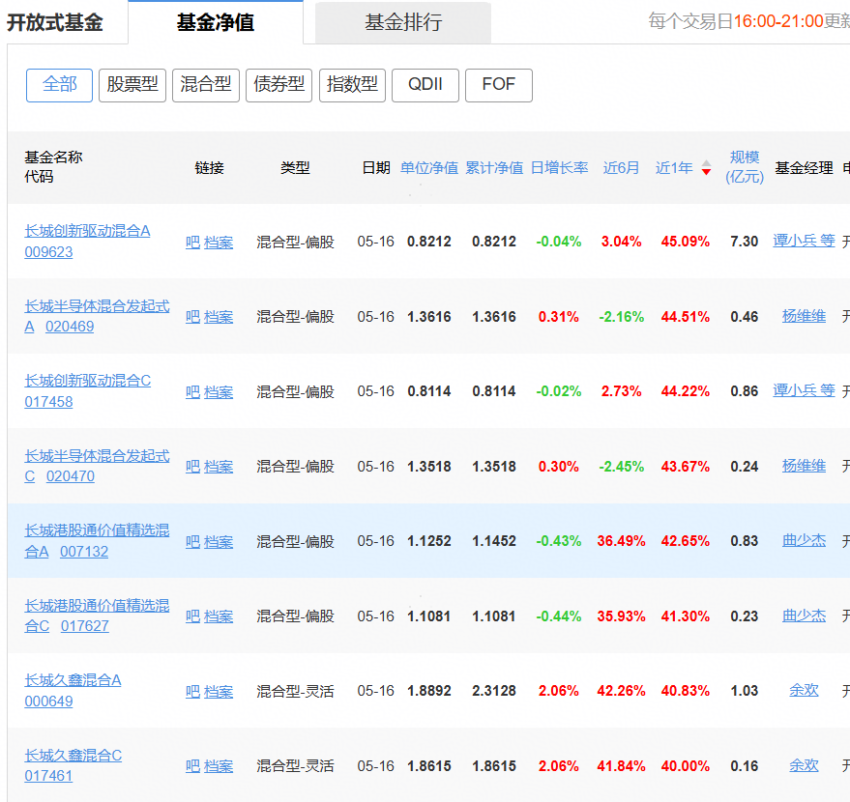Screen dimensions: 850x802
Task: Click the red sort triangle beside 近1年
Action: pyautogui.click(x=706, y=170)
